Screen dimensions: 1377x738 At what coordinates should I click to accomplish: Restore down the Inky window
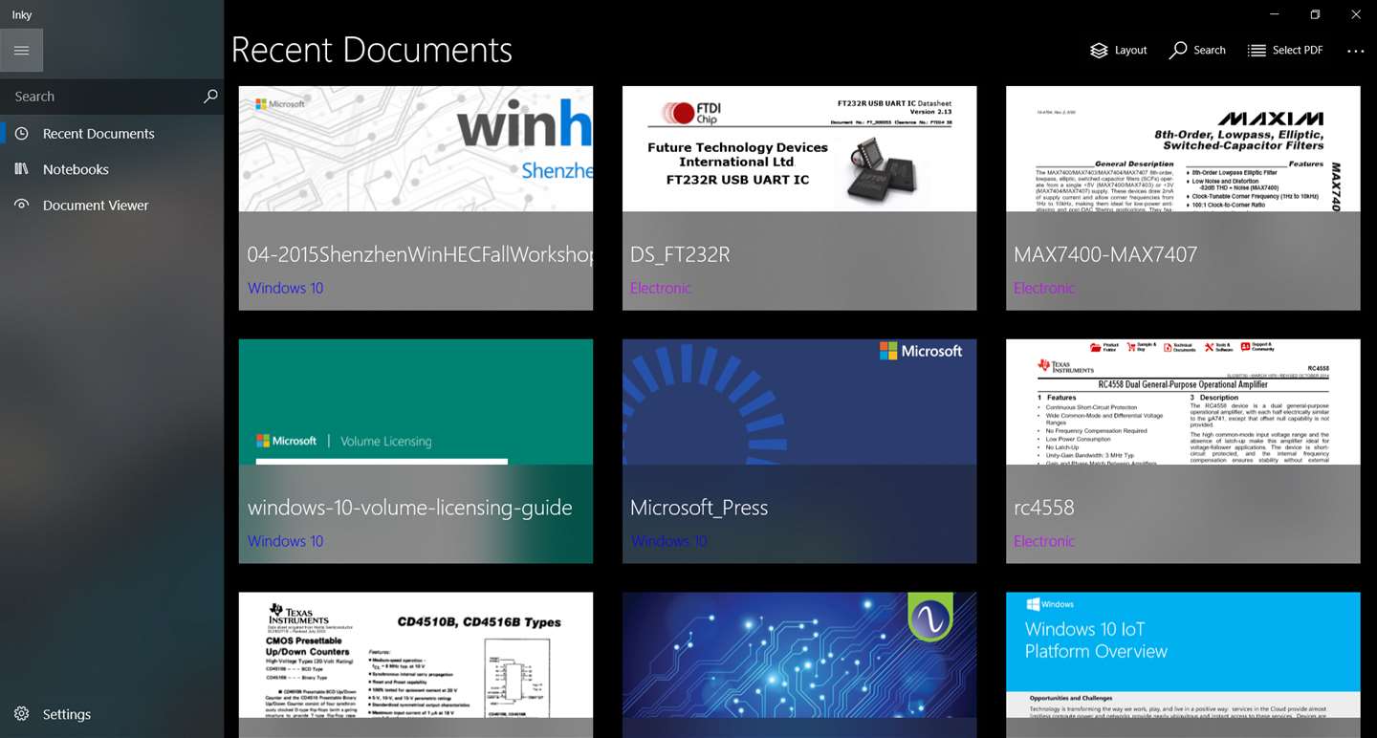pyautogui.click(x=1315, y=14)
